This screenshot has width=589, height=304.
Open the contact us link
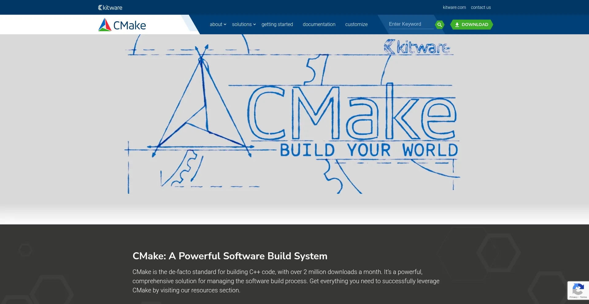tap(480, 7)
